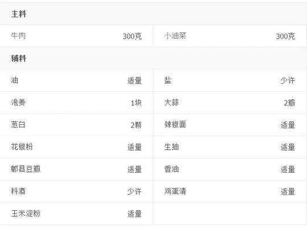This screenshot has height=228, width=307.
Task: Open the 泡姜 ingredient link
Action: 18,103
